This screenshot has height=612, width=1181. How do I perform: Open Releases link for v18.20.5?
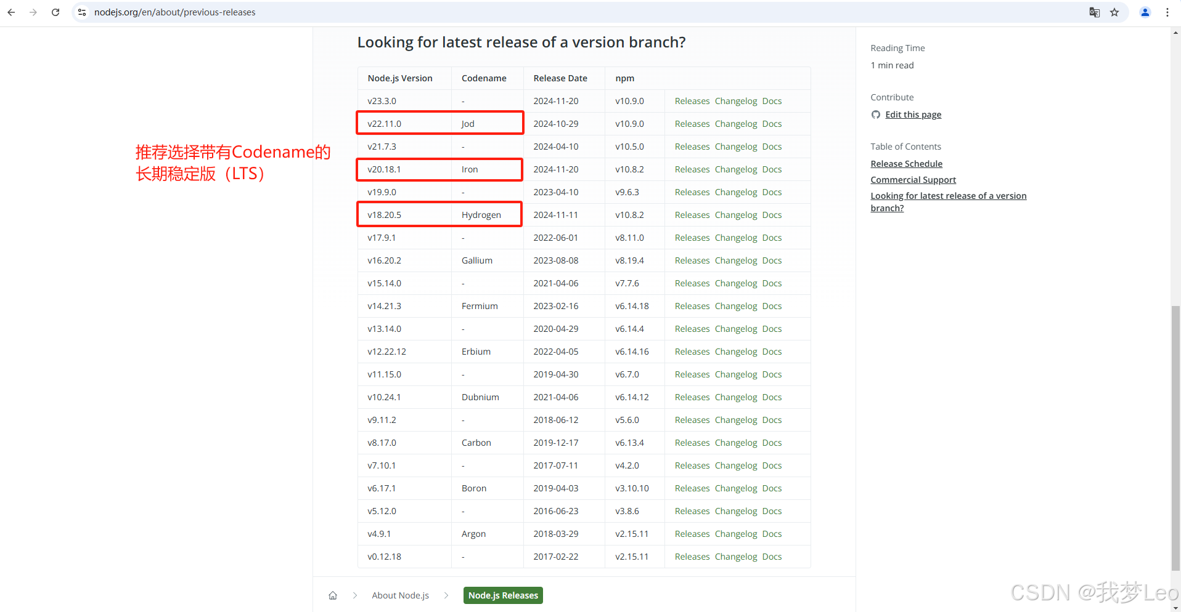pos(692,215)
